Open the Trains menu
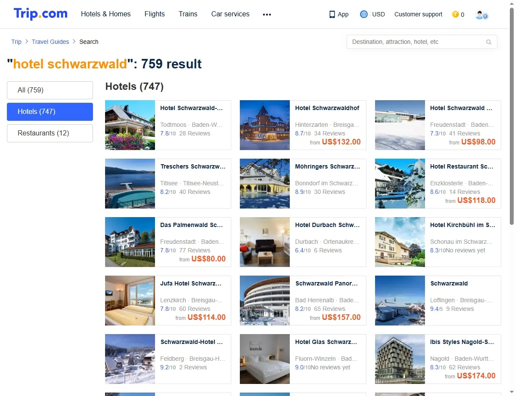Image resolution: width=515 pixels, height=396 pixels. [188, 14]
